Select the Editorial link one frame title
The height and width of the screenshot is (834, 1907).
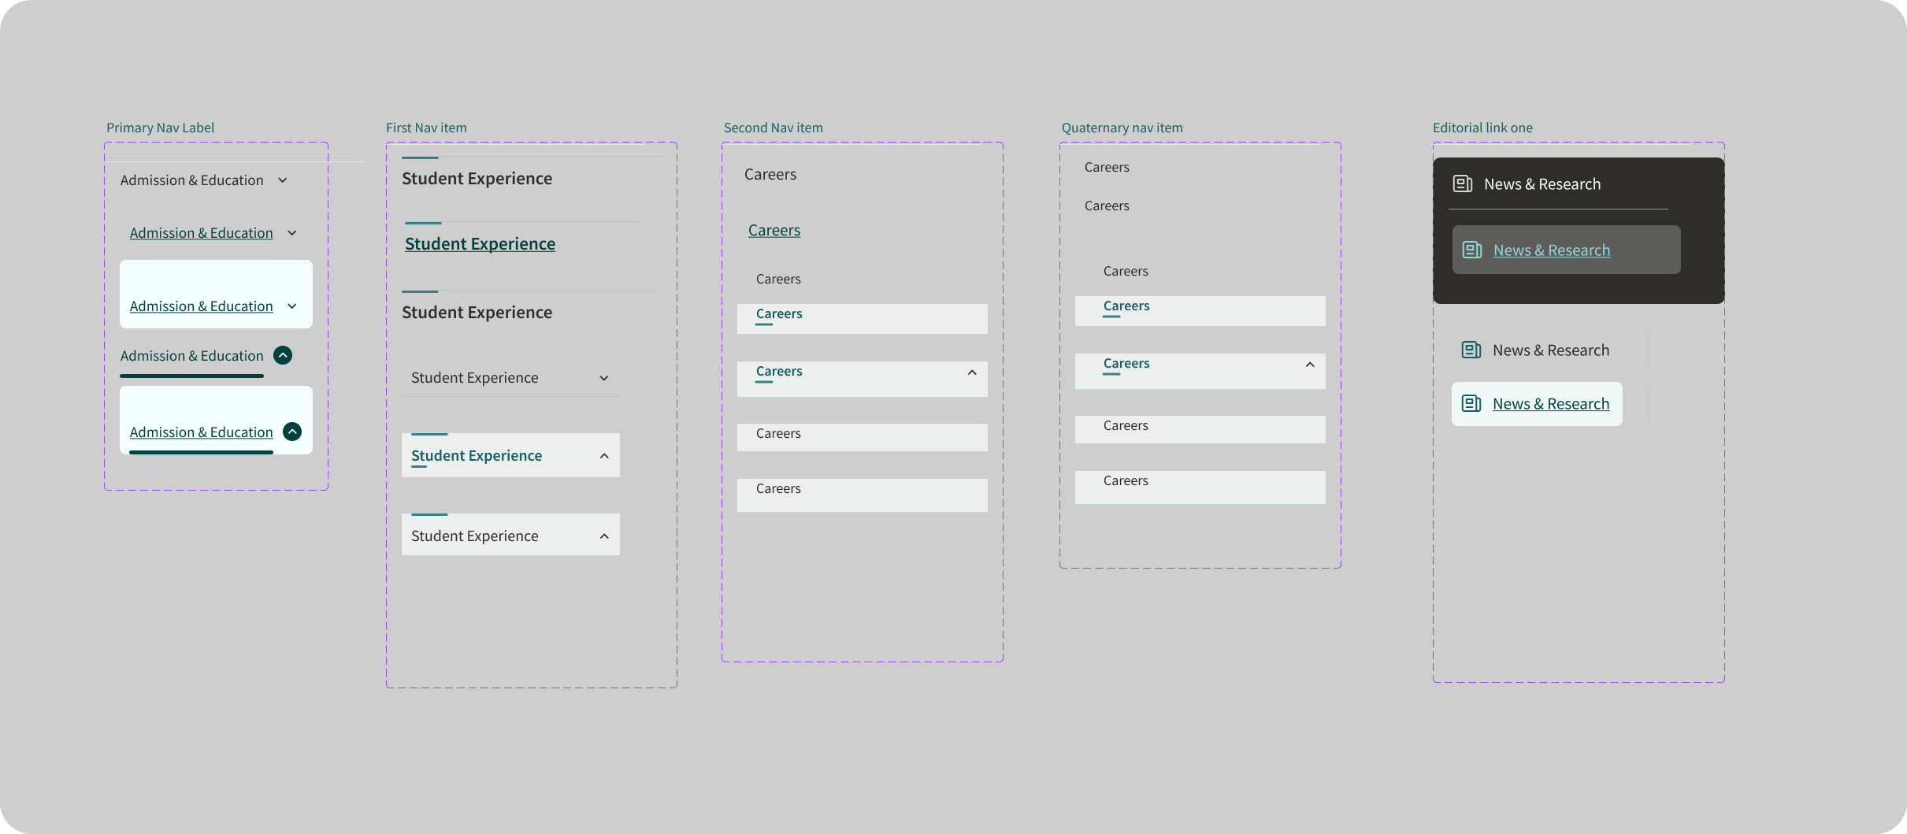(1482, 128)
